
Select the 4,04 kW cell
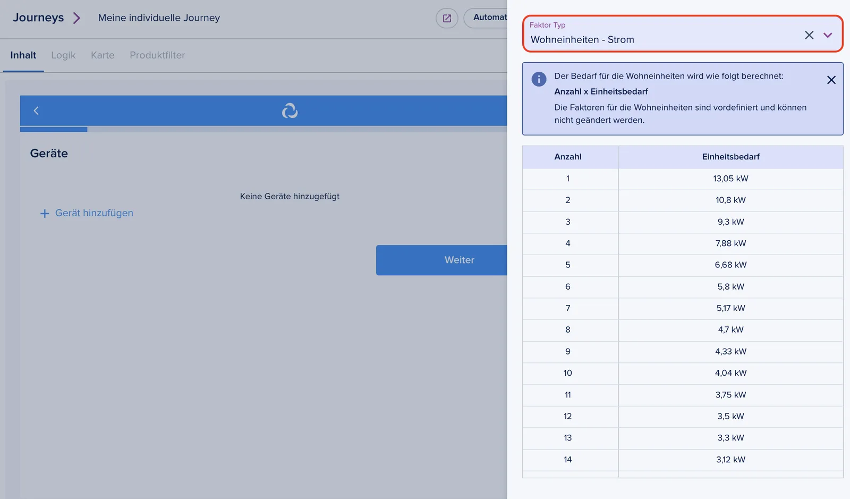click(x=730, y=373)
